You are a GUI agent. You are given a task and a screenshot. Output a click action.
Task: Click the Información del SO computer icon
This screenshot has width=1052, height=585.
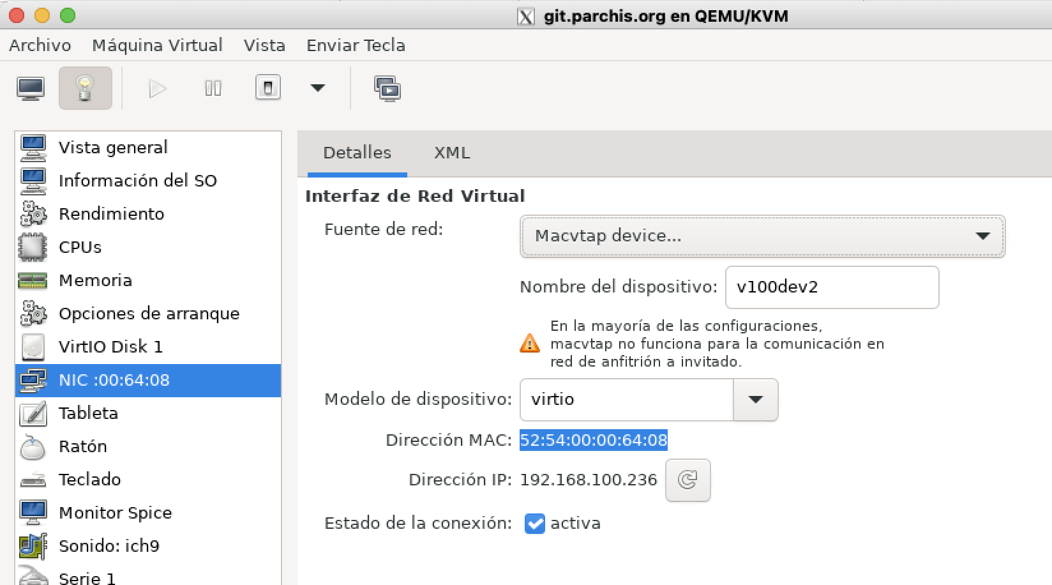click(33, 181)
